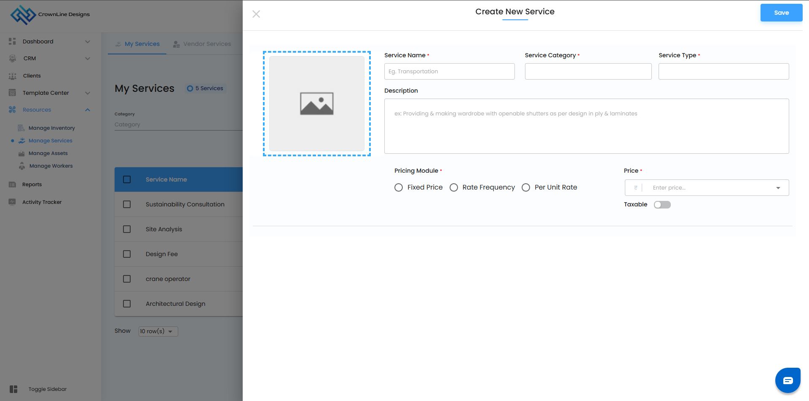
Task: Collapse the Resources sidebar section
Action: tap(87, 110)
